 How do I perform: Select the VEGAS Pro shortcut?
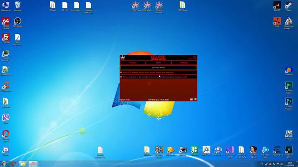click(289, 152)
